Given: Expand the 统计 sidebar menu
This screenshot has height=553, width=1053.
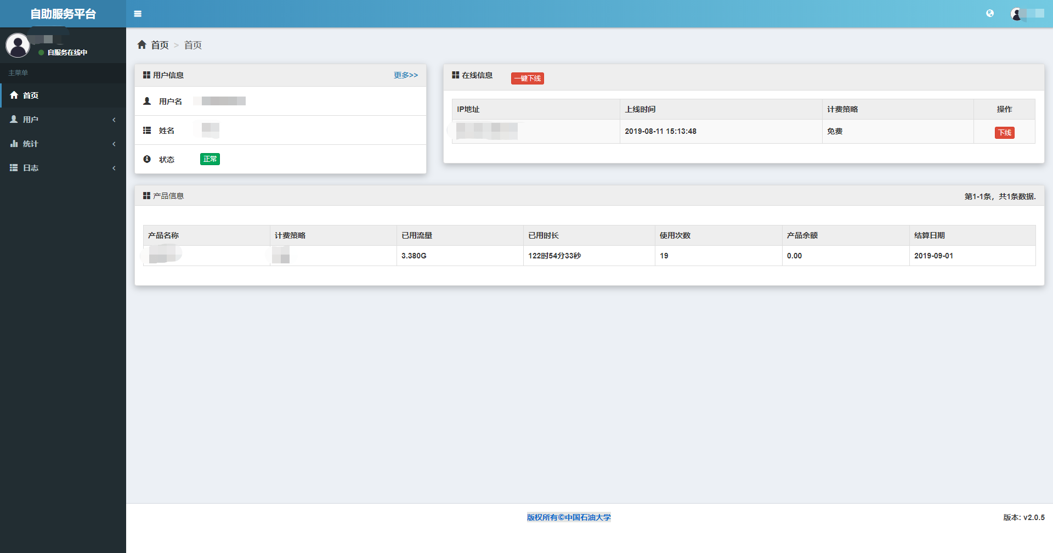Looking at the screenshot, I should tap(31, 144).
